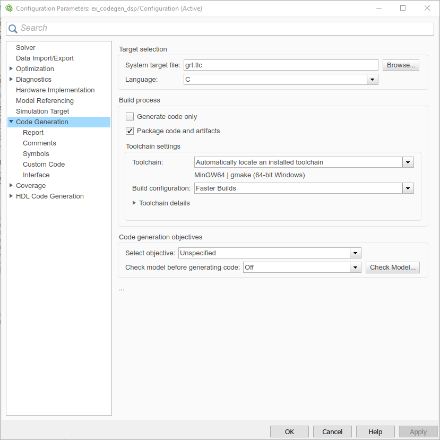Click the search magnifier icon

(13, 28)
